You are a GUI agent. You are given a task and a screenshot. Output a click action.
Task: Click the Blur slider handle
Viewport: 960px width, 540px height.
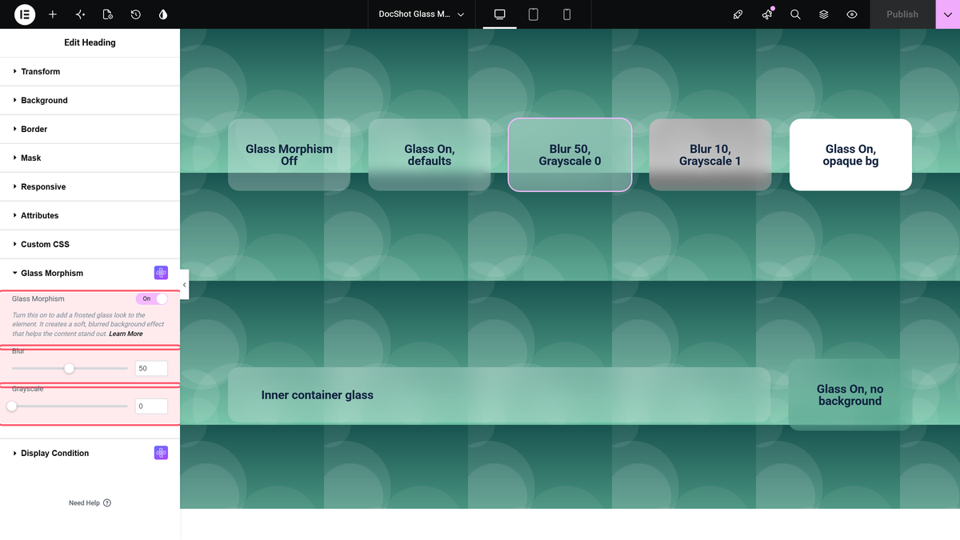69,368
